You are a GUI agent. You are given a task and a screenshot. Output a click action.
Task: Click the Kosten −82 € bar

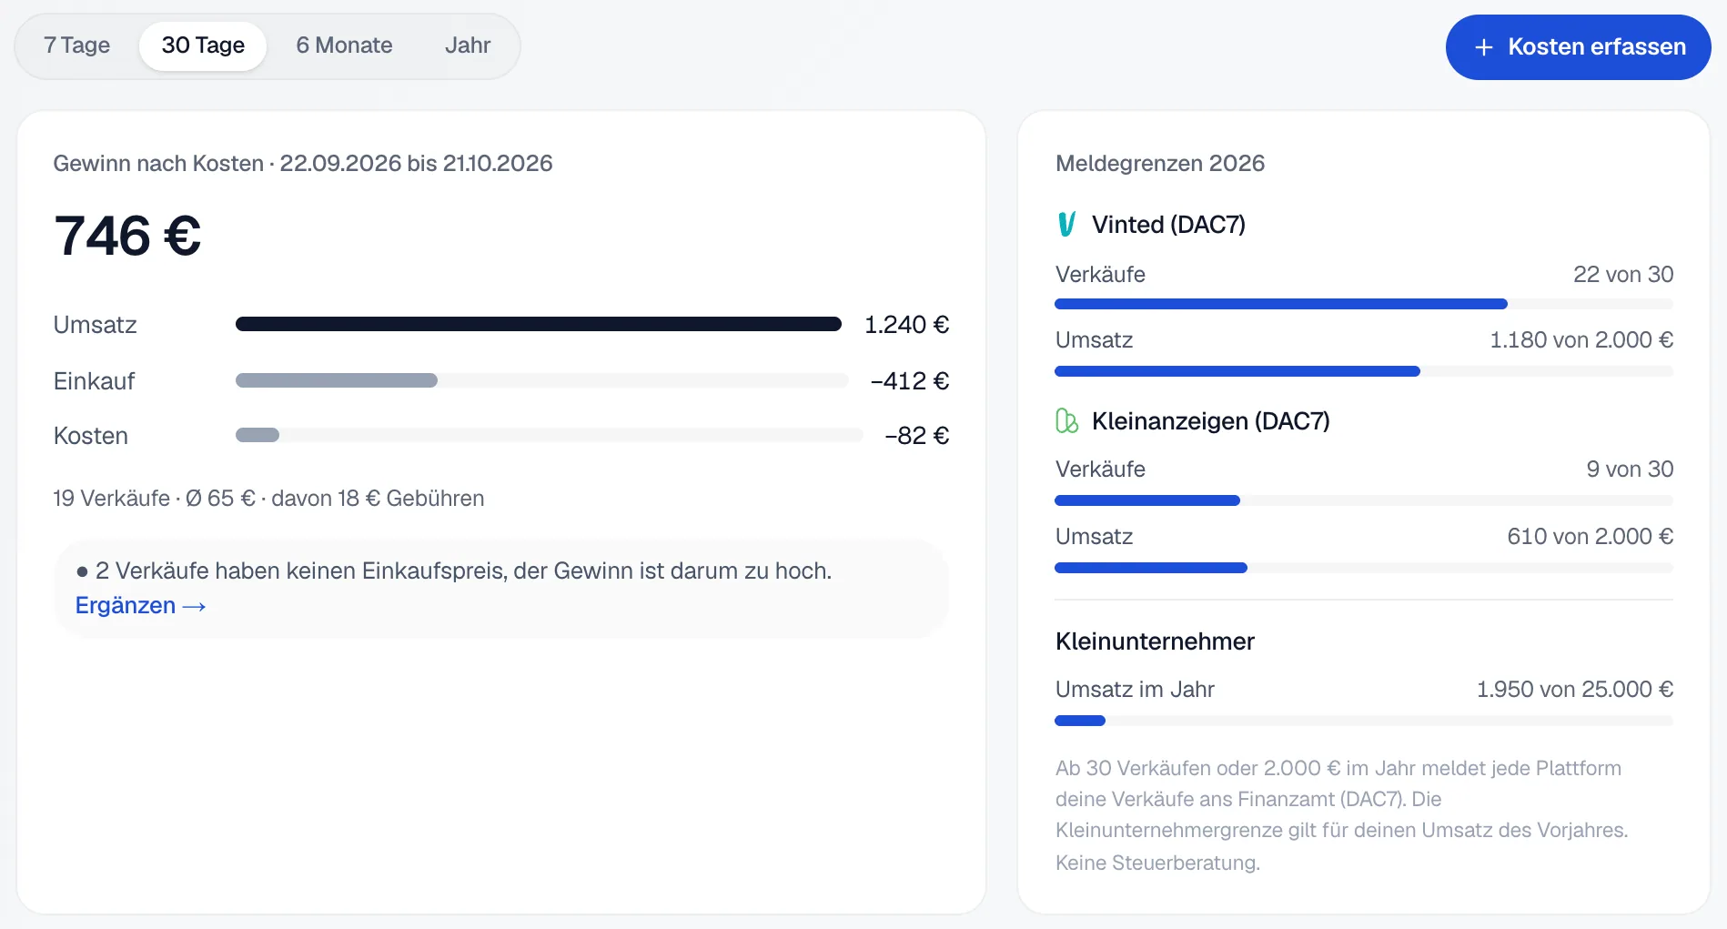(x=549, y=435)
